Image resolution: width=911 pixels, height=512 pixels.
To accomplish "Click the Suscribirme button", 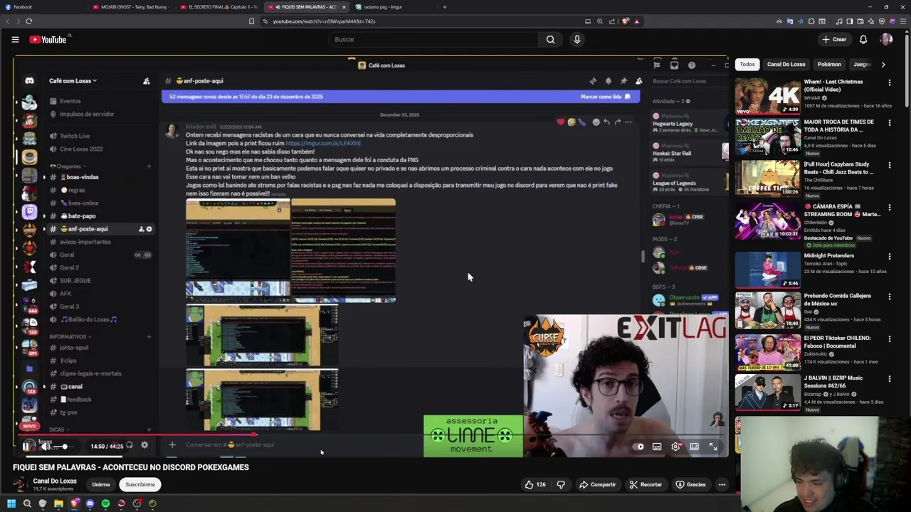I will 140,485.
